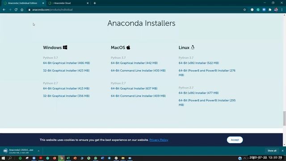286x161 pixels.
Task: Download MacOS Python 2.7 Command Line Installer
Action: click(138, 96)
